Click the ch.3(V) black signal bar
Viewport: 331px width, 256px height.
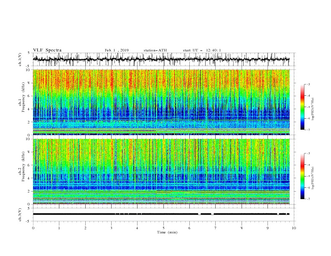(x=161, y=214)
